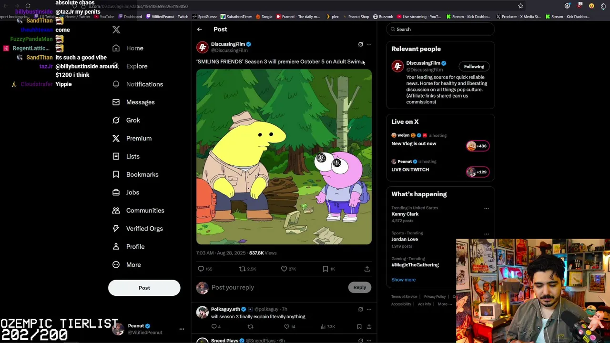Click the DiscussingFilm profile avatar on post
This screenshot has width=610, height=343.
click(203, 47)
